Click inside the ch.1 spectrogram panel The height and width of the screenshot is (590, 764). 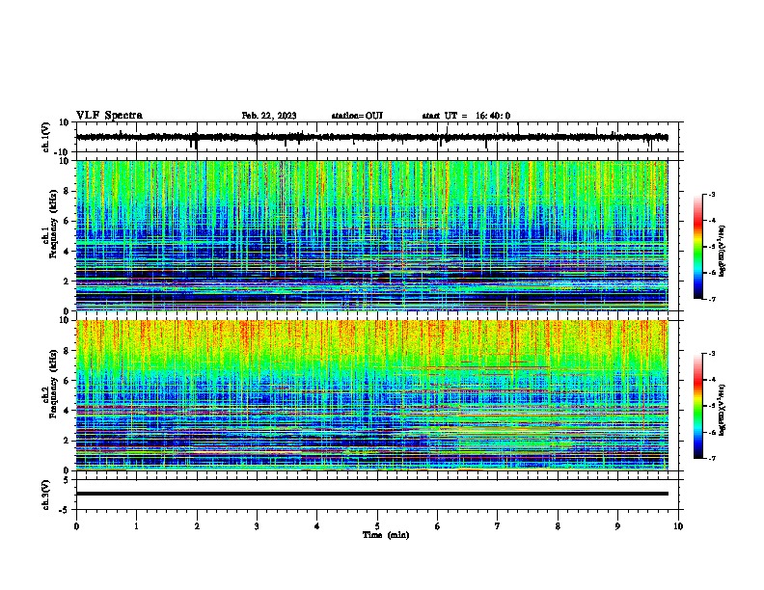pos(371,235)
